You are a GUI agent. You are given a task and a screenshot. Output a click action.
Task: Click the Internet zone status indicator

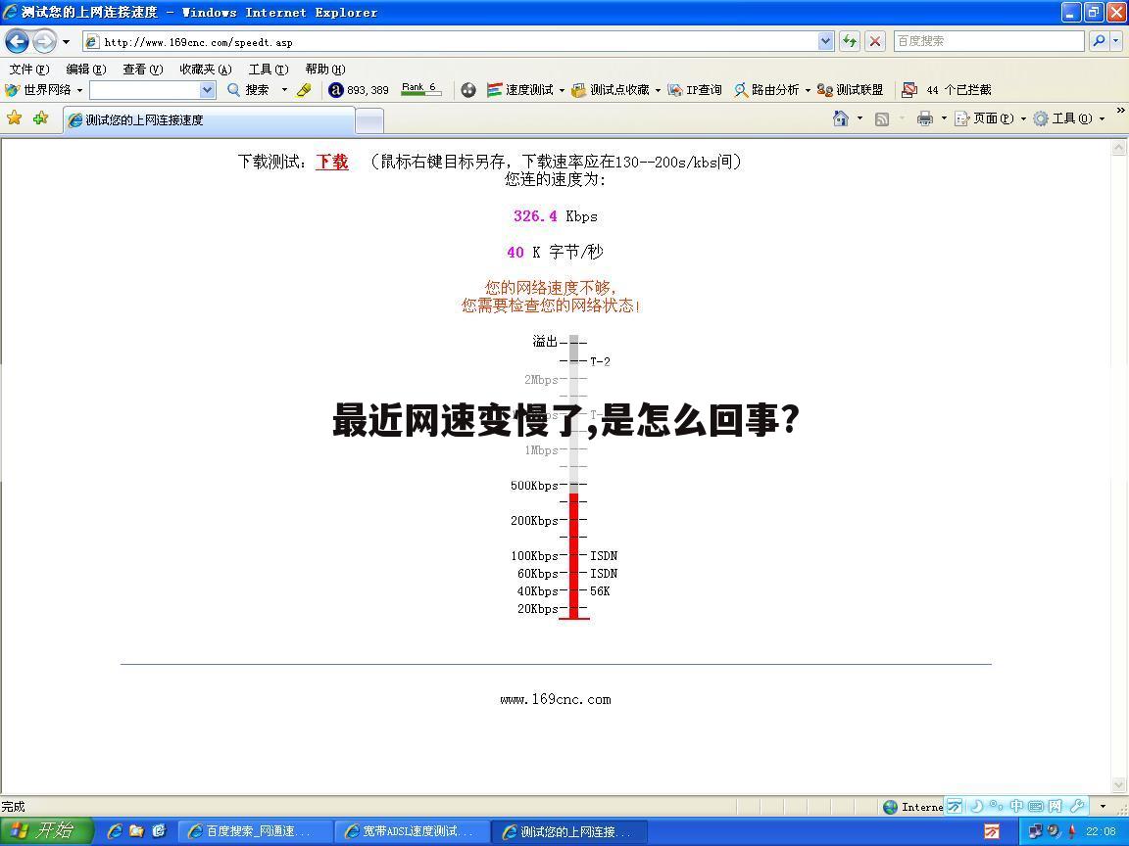click(913, 807)
